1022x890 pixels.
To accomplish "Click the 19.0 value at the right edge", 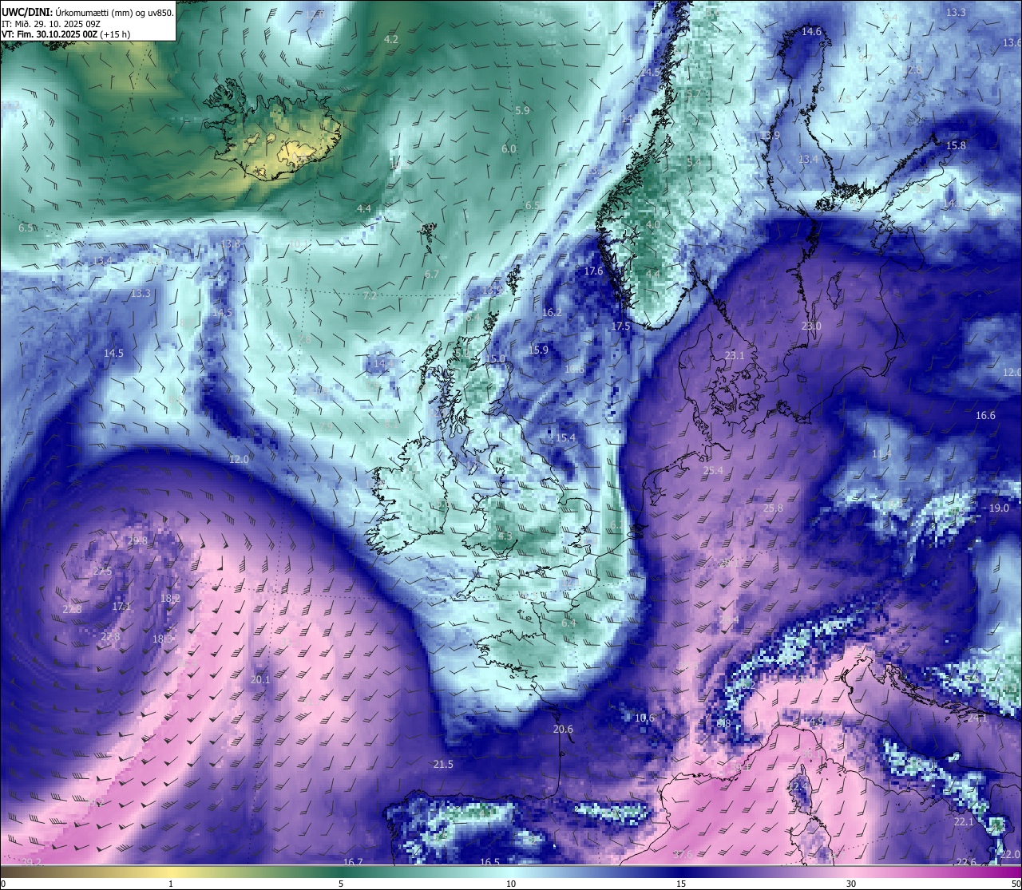I will (x=999, y=508).
